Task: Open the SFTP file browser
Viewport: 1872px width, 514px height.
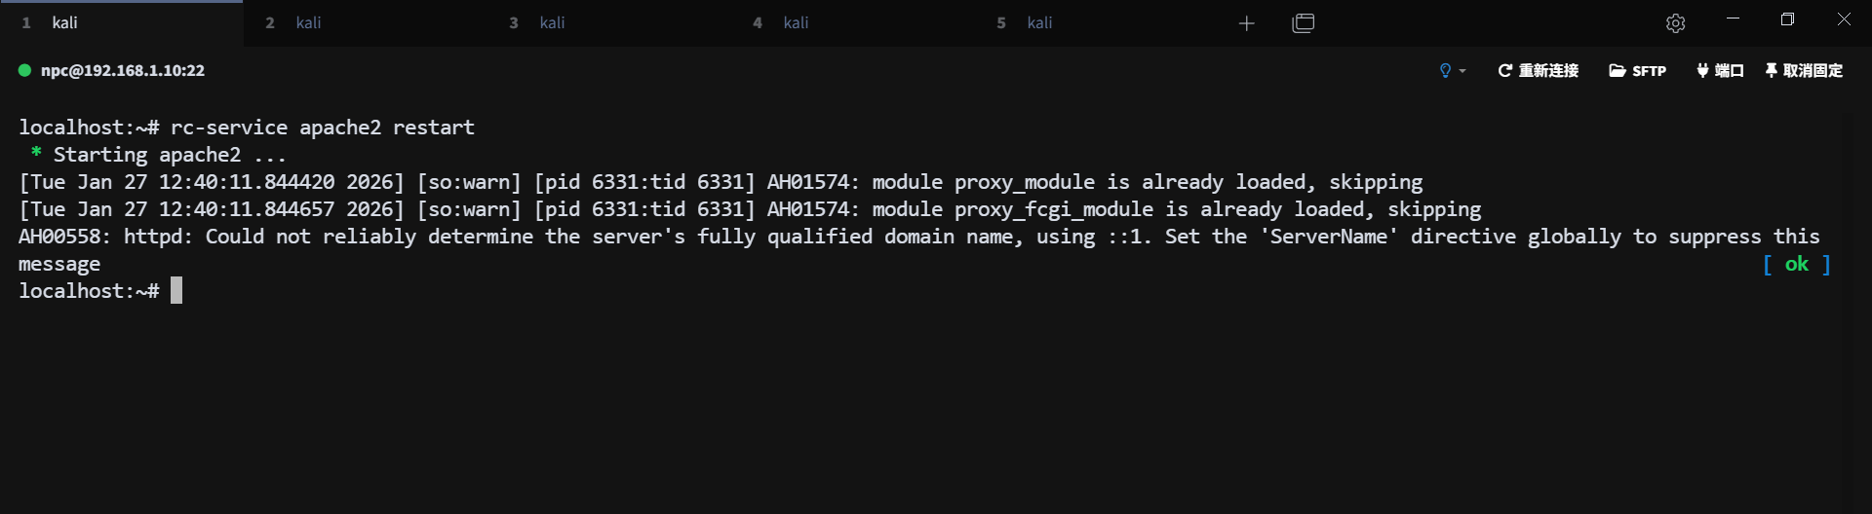Action: coord(1637,70)
